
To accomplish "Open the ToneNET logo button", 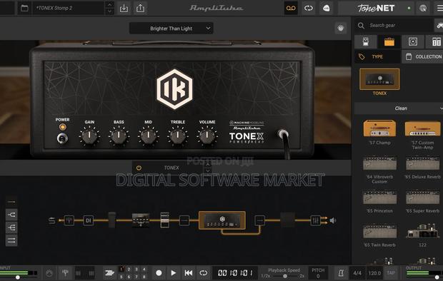I will (376, 8).
